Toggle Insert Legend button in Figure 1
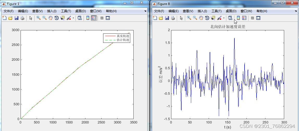 coord(94,18)
